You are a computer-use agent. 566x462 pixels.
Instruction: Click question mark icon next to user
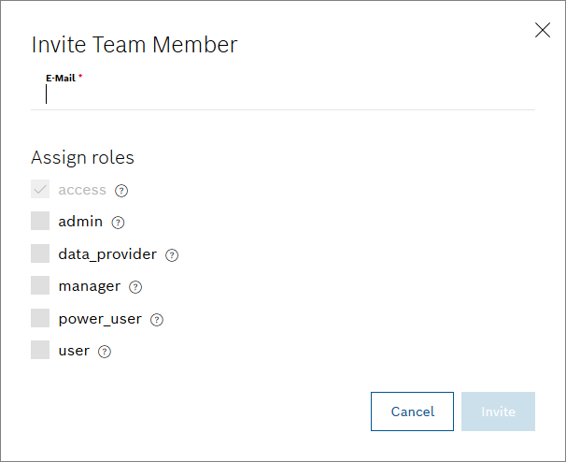click(105, 352)
